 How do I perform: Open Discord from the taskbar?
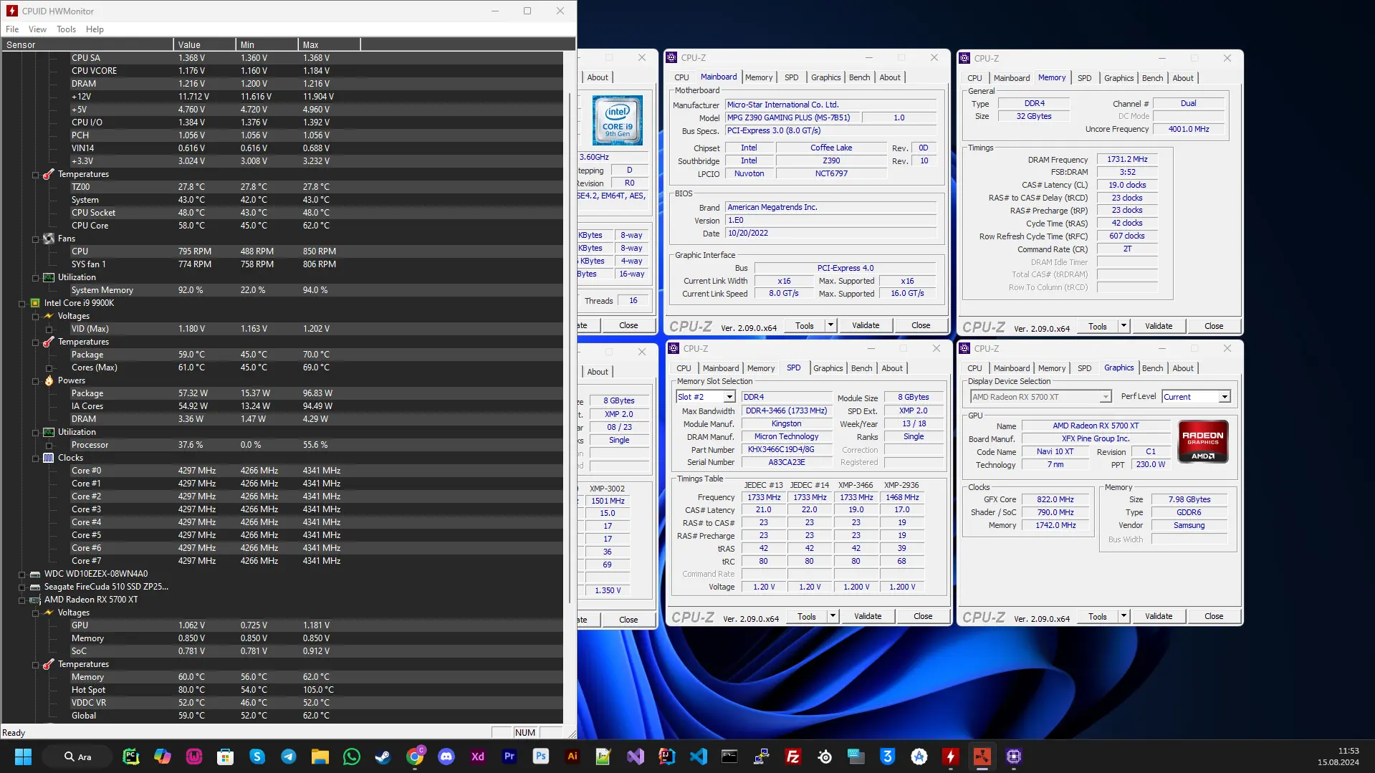point(446,757)
